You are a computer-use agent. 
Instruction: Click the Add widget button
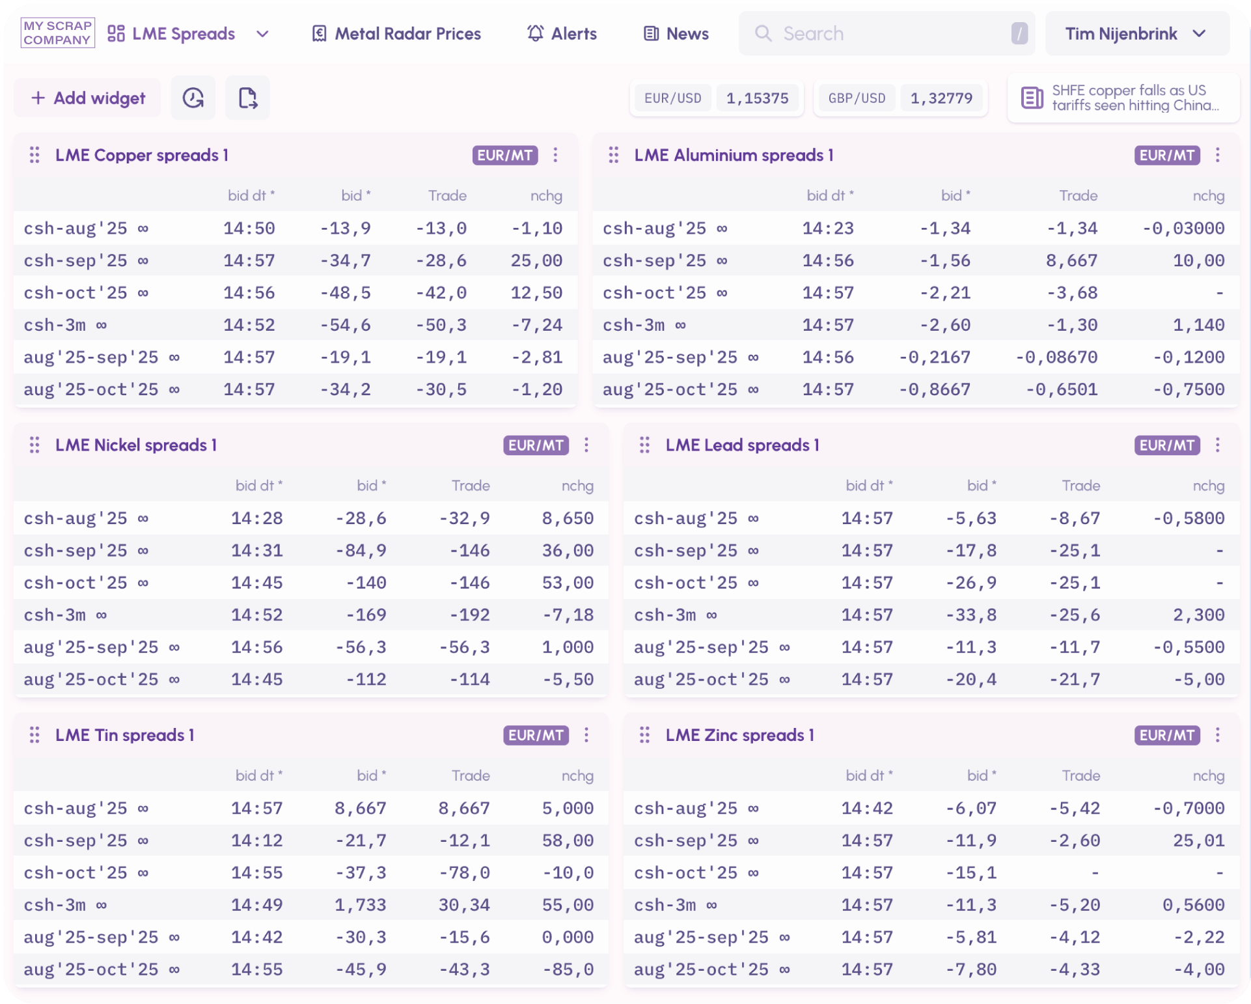(88, 98)
